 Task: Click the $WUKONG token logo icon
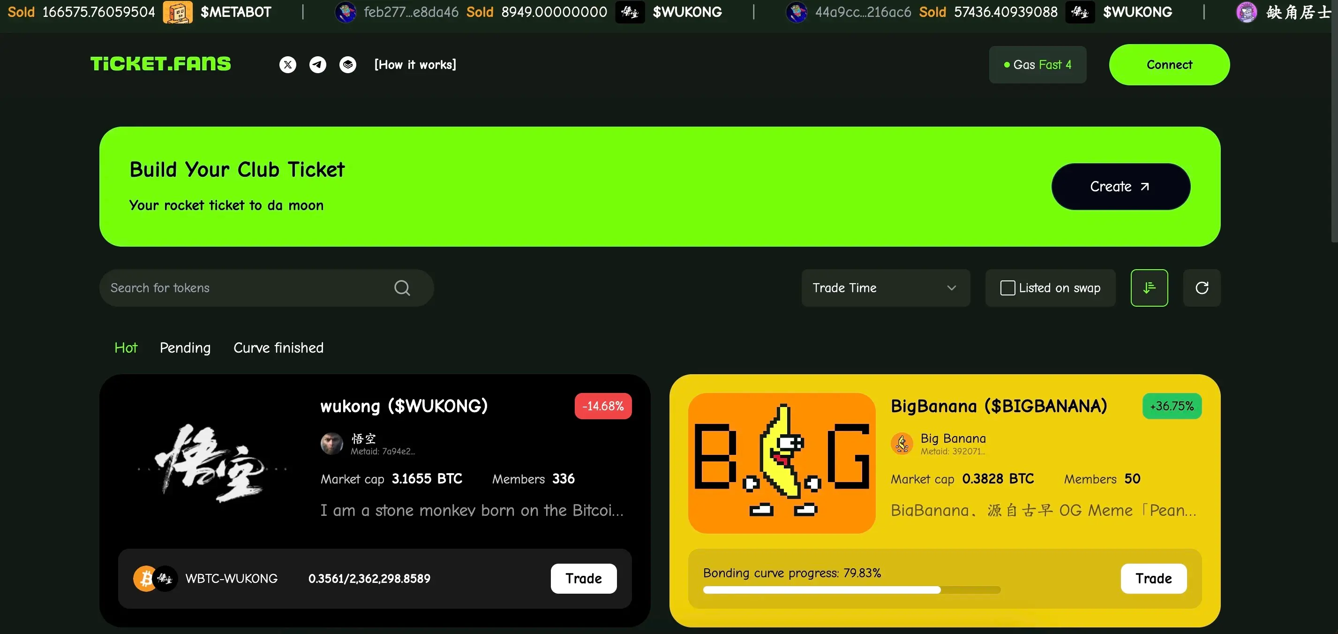tap(631, 12)
